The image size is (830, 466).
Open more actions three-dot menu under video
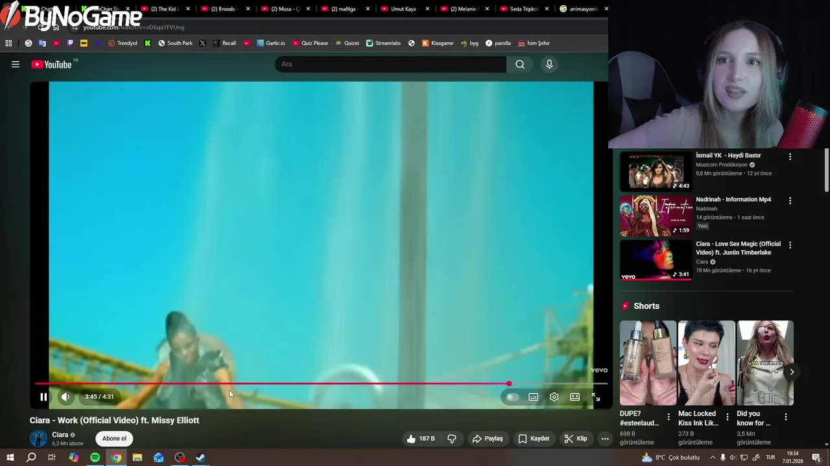click(x=605, y=438)
